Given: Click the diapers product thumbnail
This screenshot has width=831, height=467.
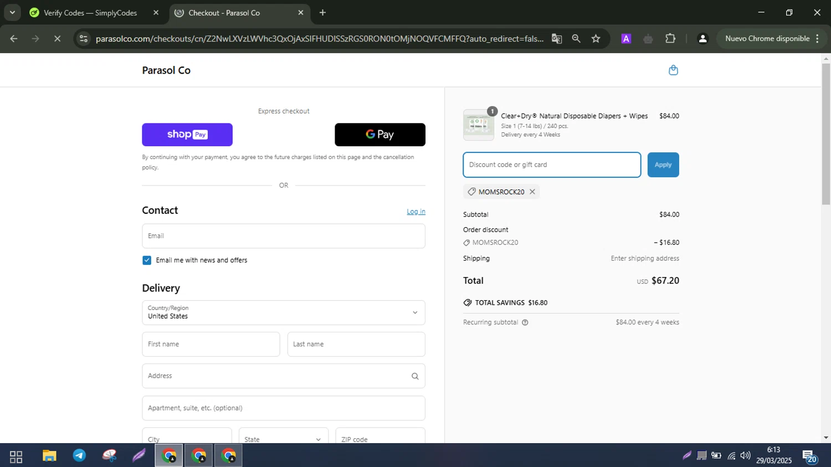Looking at the screenshot, I should click(x=479, y=125).
